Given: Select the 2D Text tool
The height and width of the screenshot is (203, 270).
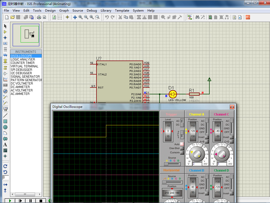Looking at the screenshot, I should click(x=5, y=145).
